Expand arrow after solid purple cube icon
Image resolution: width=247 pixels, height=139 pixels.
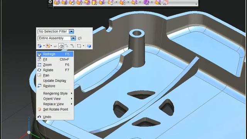pos(152,2)
